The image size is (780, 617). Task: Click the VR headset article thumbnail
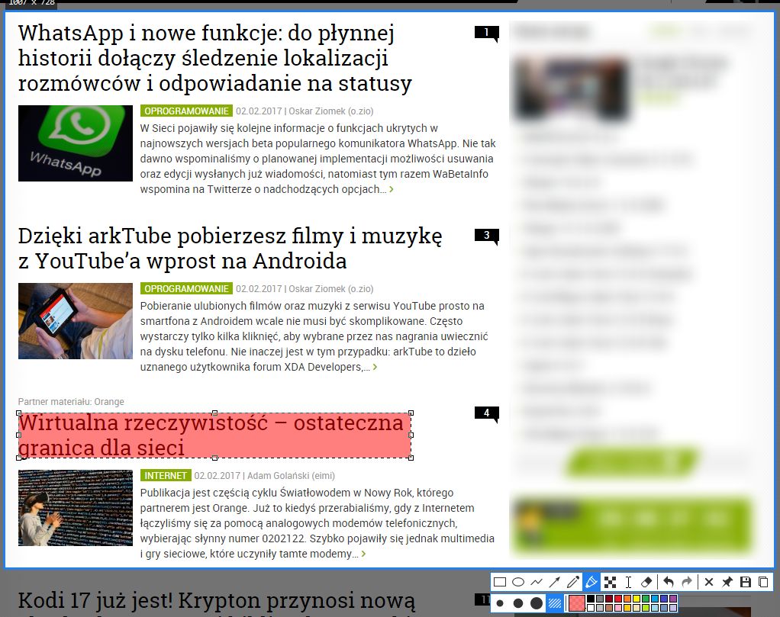[76, 508]
